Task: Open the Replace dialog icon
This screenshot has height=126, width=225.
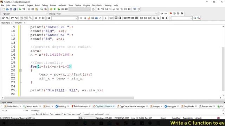Action: coord(45,9)
